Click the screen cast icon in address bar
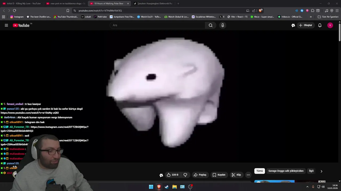The height and width of the screenshot is (191, 341). click(x=248, y=11)
